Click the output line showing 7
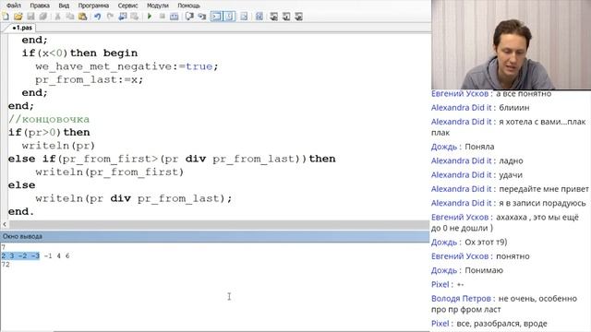 [x=4, y=247]
